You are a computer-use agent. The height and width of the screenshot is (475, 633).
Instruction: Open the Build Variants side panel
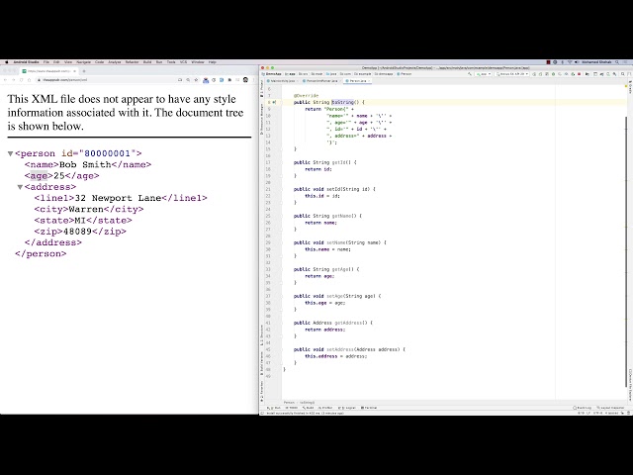(x=261, y=362)
